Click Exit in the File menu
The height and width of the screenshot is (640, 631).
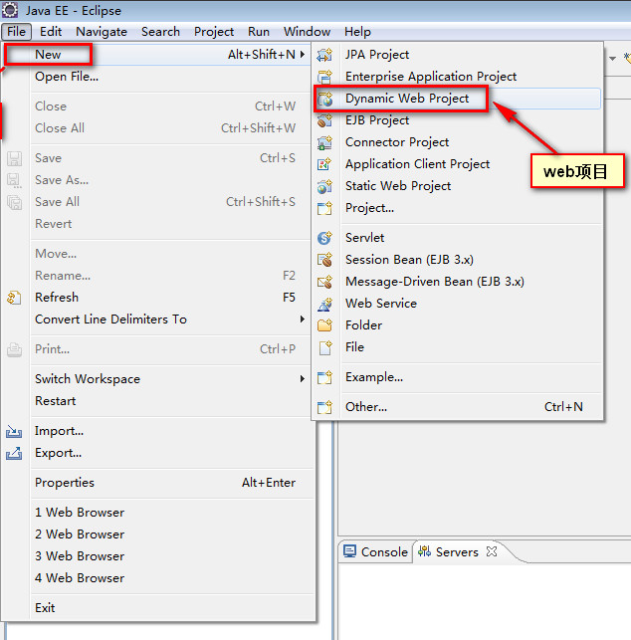(x=158, y=608)
